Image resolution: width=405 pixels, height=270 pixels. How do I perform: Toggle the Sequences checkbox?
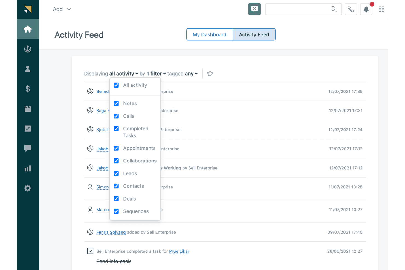tap(116, 211)
